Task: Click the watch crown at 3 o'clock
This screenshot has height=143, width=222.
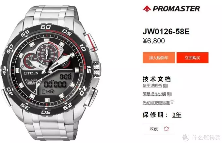Action: coord(97,70)
